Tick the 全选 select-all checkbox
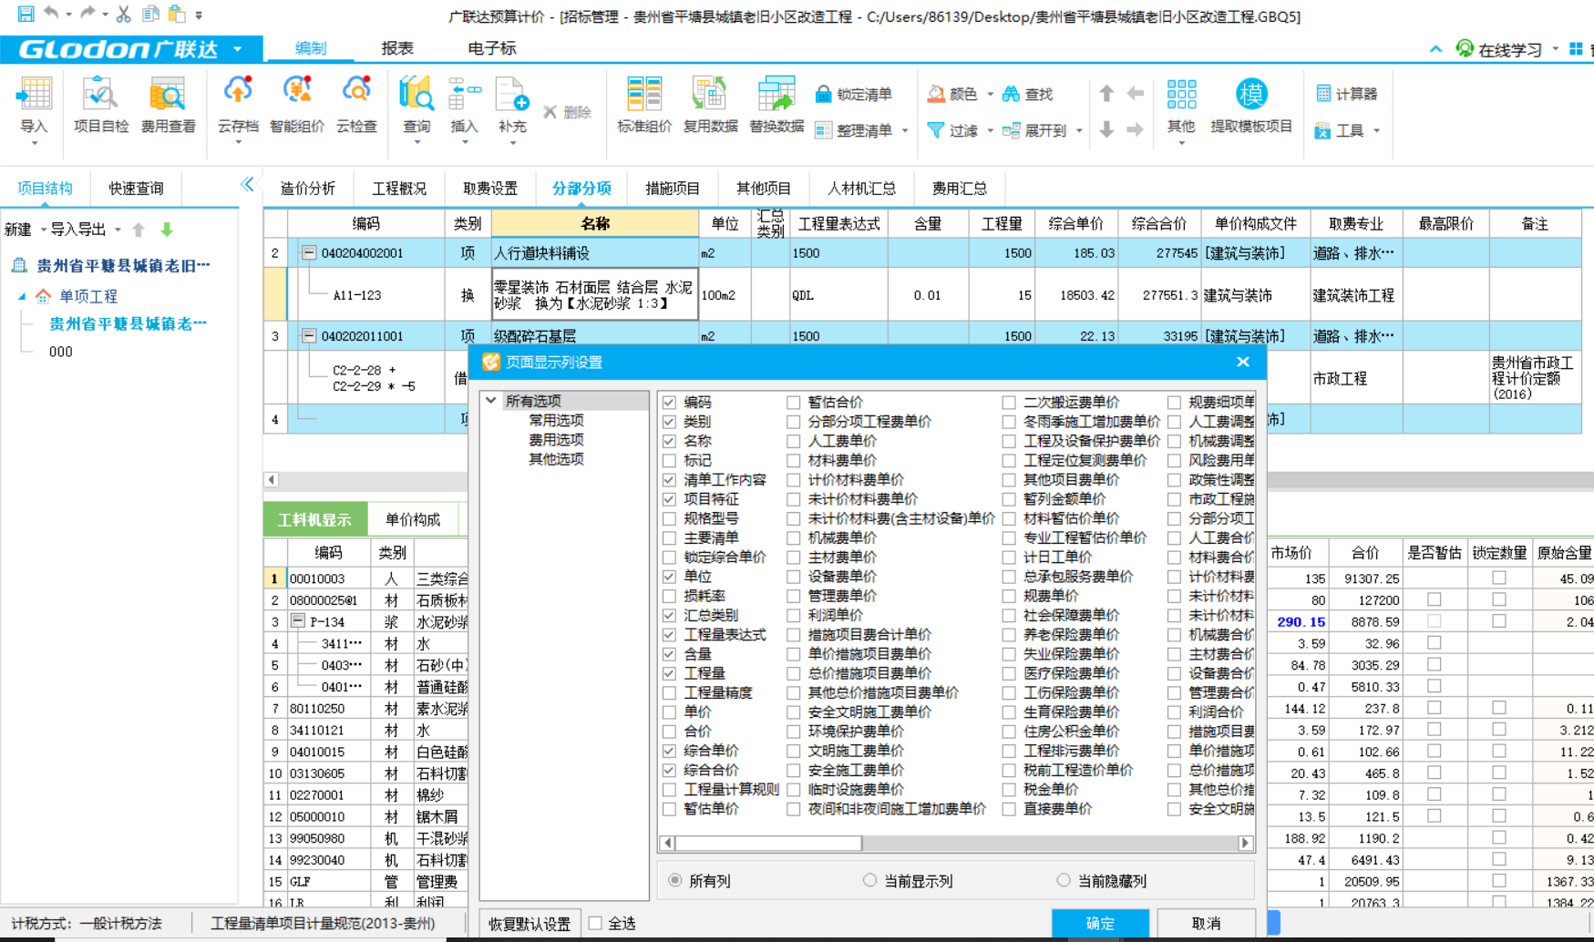Image resolution: width=1594 pixels, height=942 pixels. pyautogui.click(x=595, y=923)
